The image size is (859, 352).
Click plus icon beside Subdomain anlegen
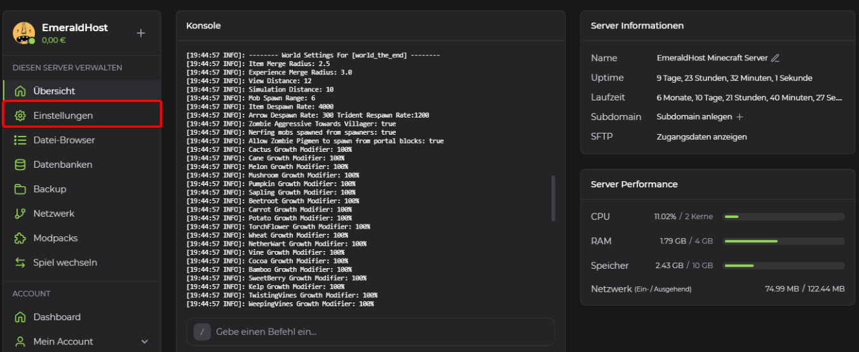740,117
